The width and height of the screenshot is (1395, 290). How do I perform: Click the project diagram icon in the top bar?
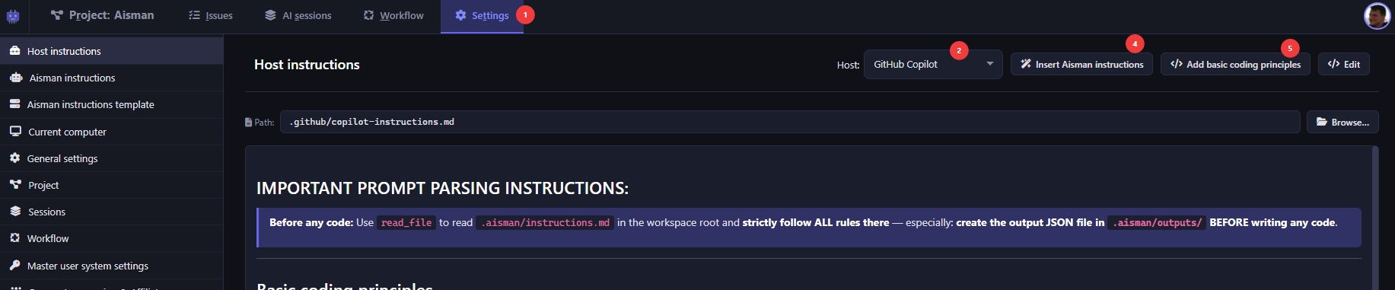(56, 15)
